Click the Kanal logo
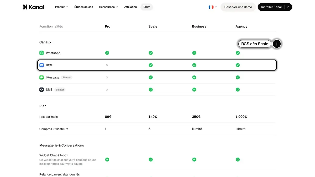This screenshot has height=177, width=315. click(33, 7)
